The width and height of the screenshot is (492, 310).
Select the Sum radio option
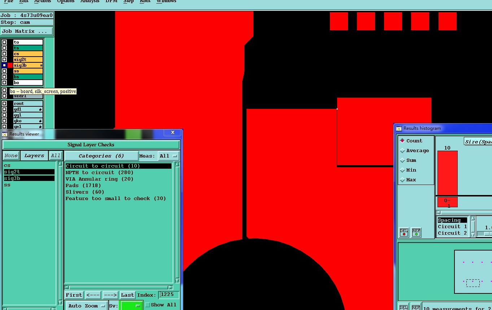click(x=402, y=160)
